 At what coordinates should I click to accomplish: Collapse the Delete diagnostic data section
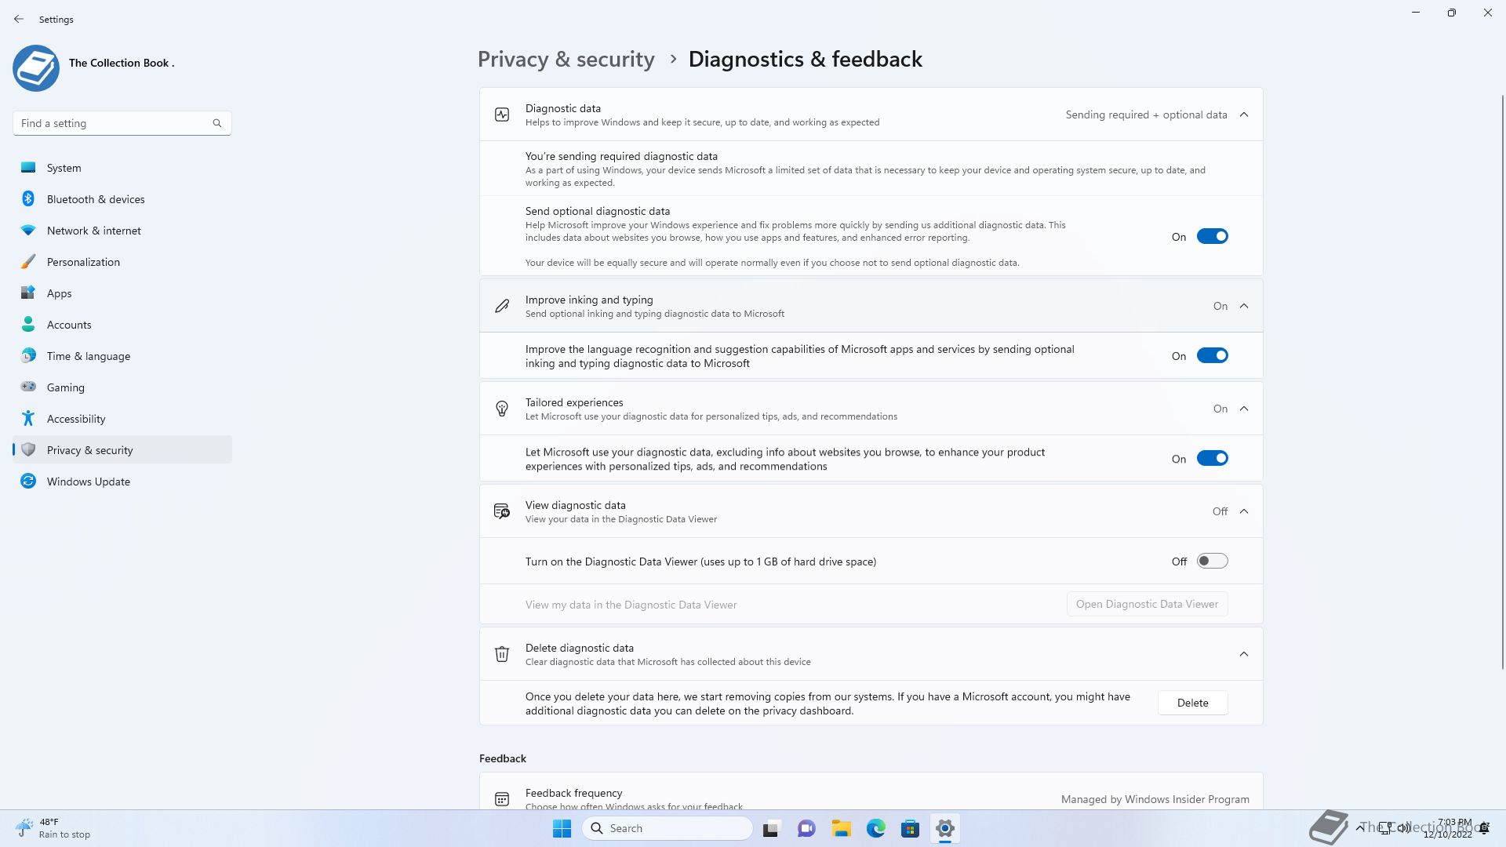click(x=1244, y=654)
